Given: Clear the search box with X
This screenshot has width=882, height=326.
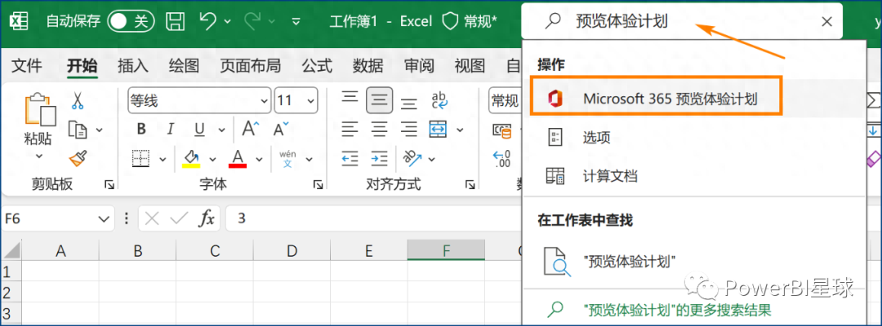Looking at the screenshot, I should [826, 22].
